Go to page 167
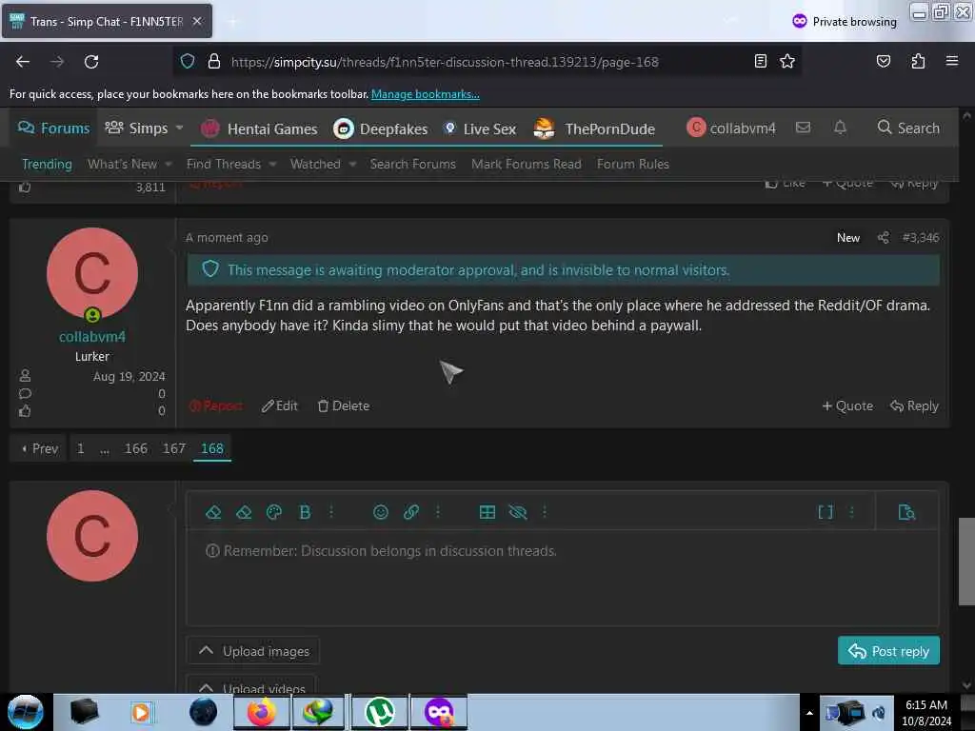 (174, 448)
